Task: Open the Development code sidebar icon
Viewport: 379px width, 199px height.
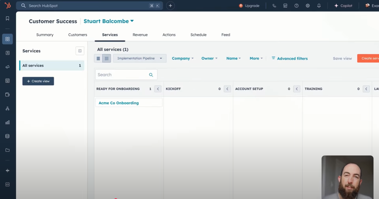Action: coord(8,184)
